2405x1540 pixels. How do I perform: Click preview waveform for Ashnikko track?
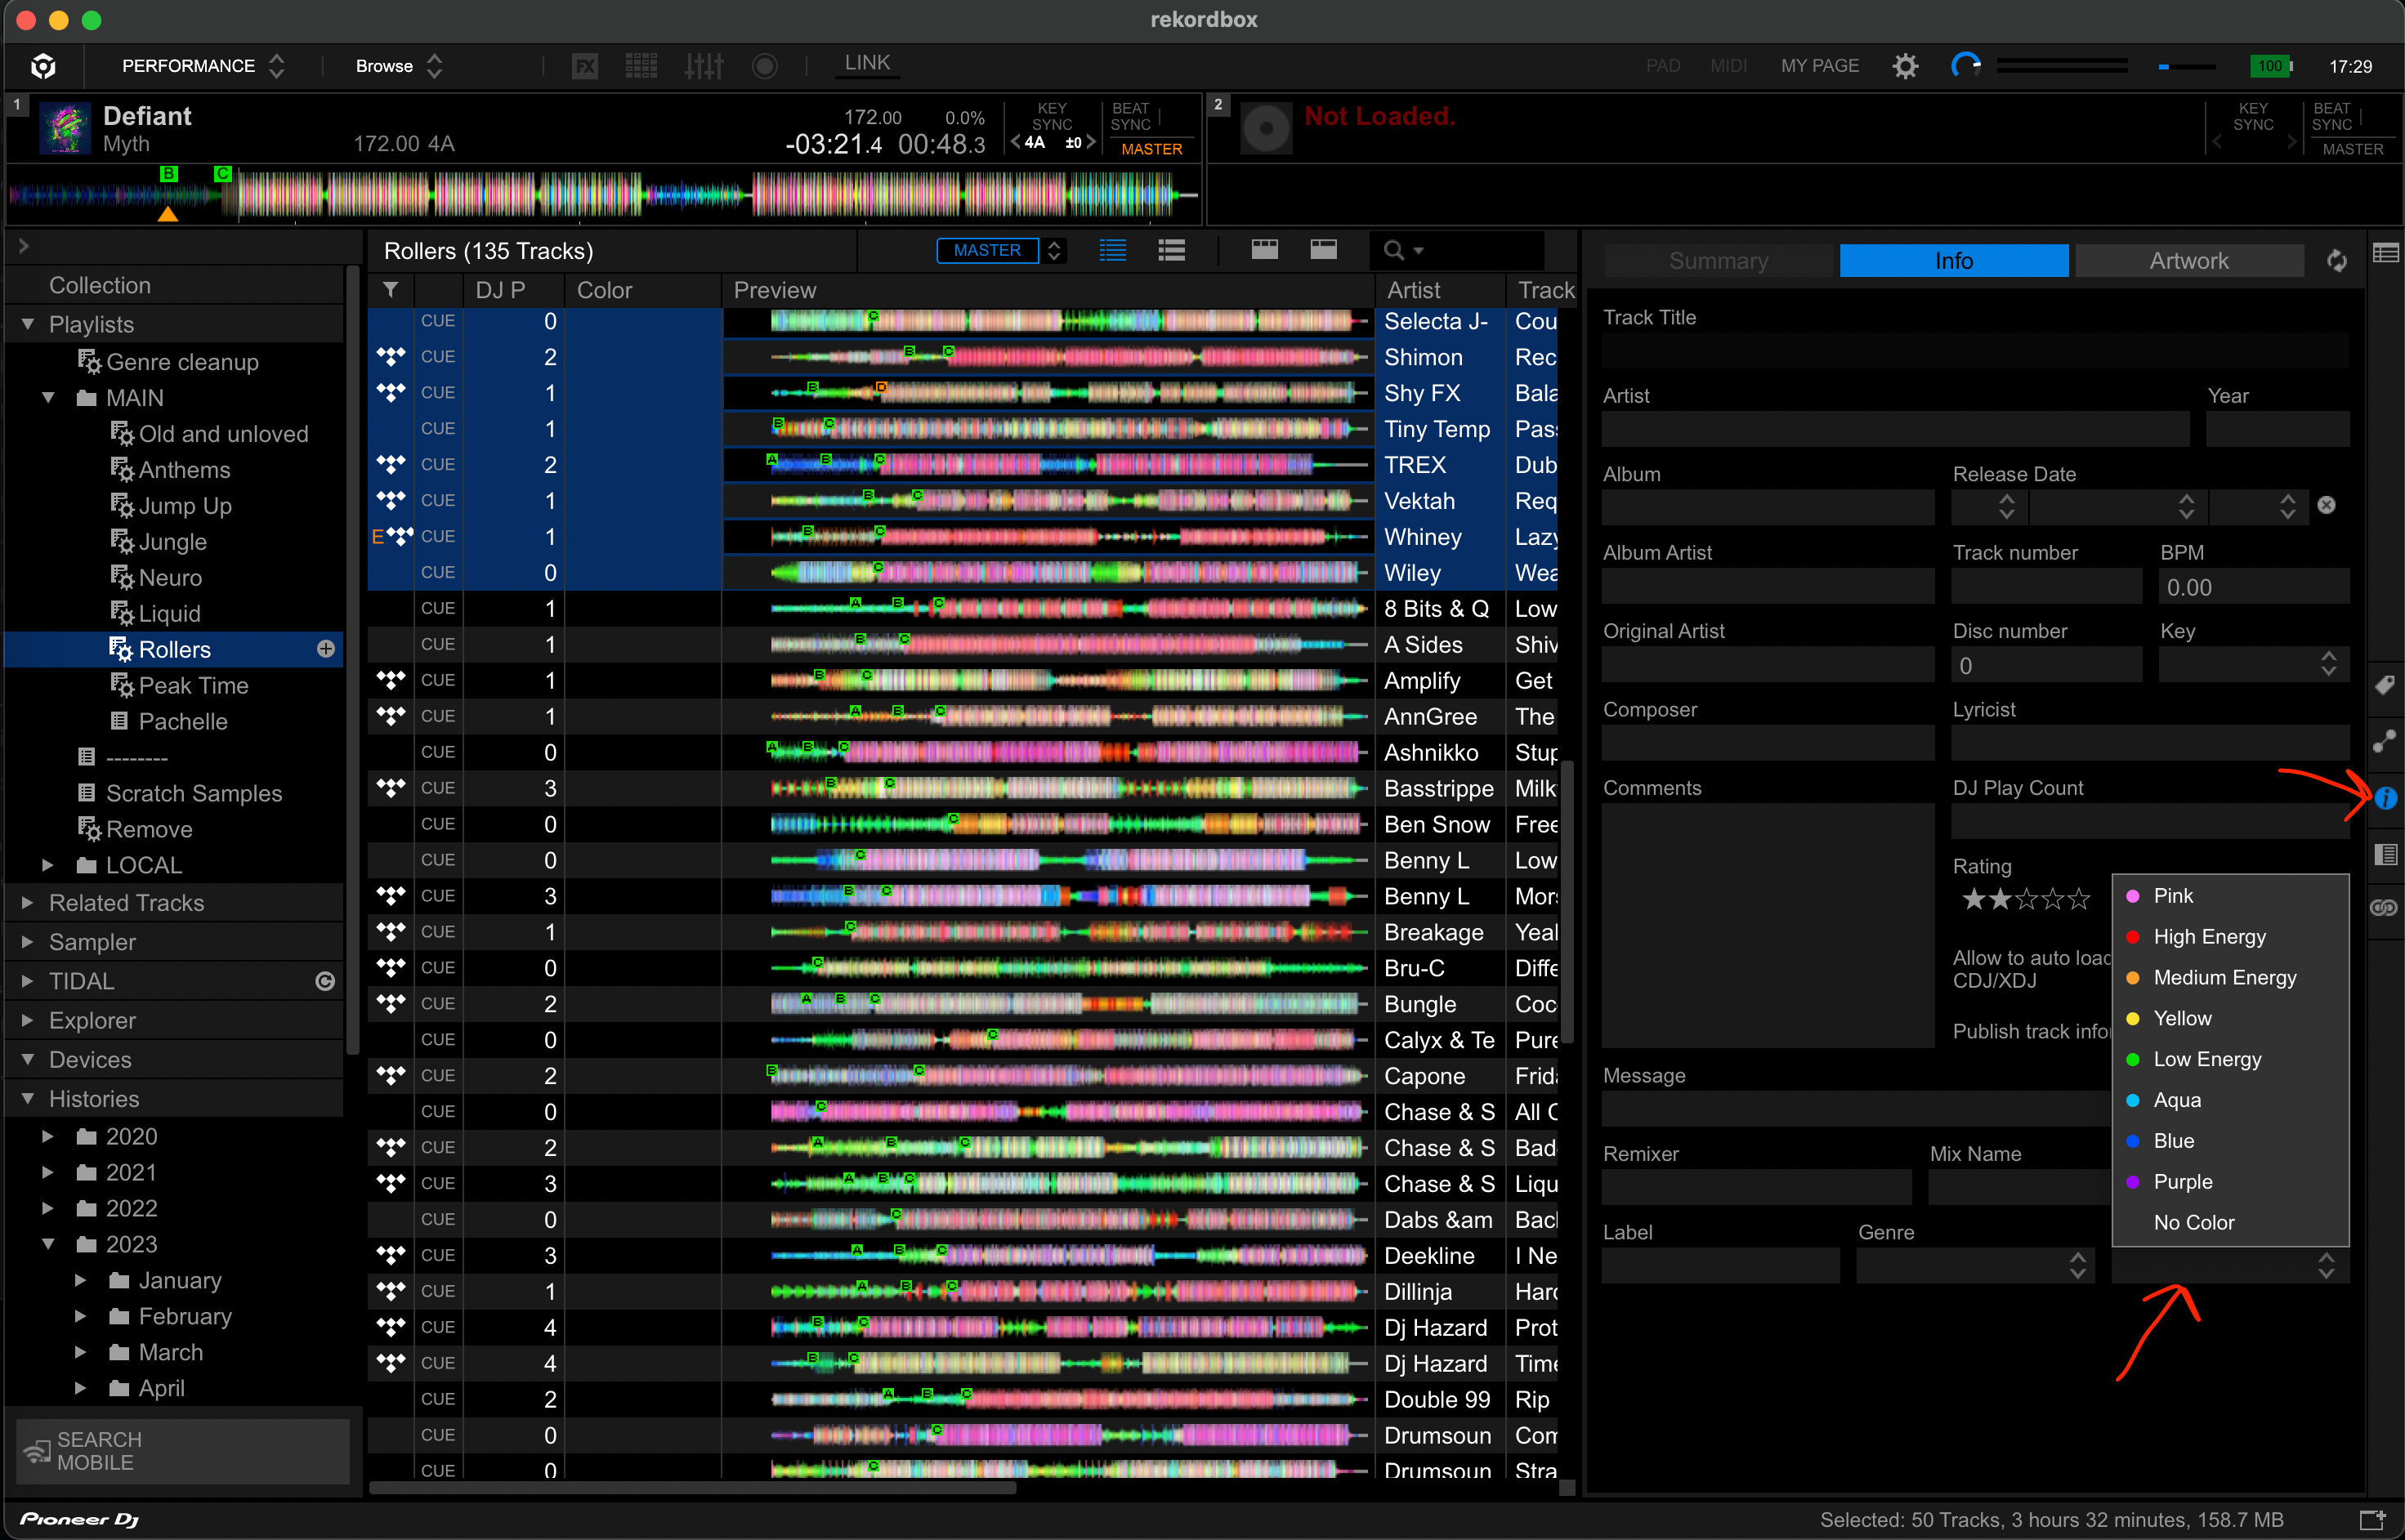pyautogui.click(x=1069, y=752)
